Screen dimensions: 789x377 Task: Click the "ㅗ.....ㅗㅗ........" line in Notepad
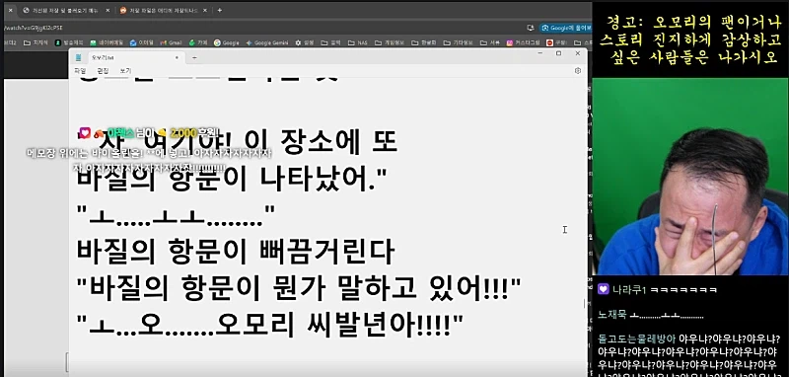coord(177,215)
